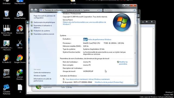Viewport: 174px width, 98px height.
Task: Click Application label in background window
Action: click(48, 87)
